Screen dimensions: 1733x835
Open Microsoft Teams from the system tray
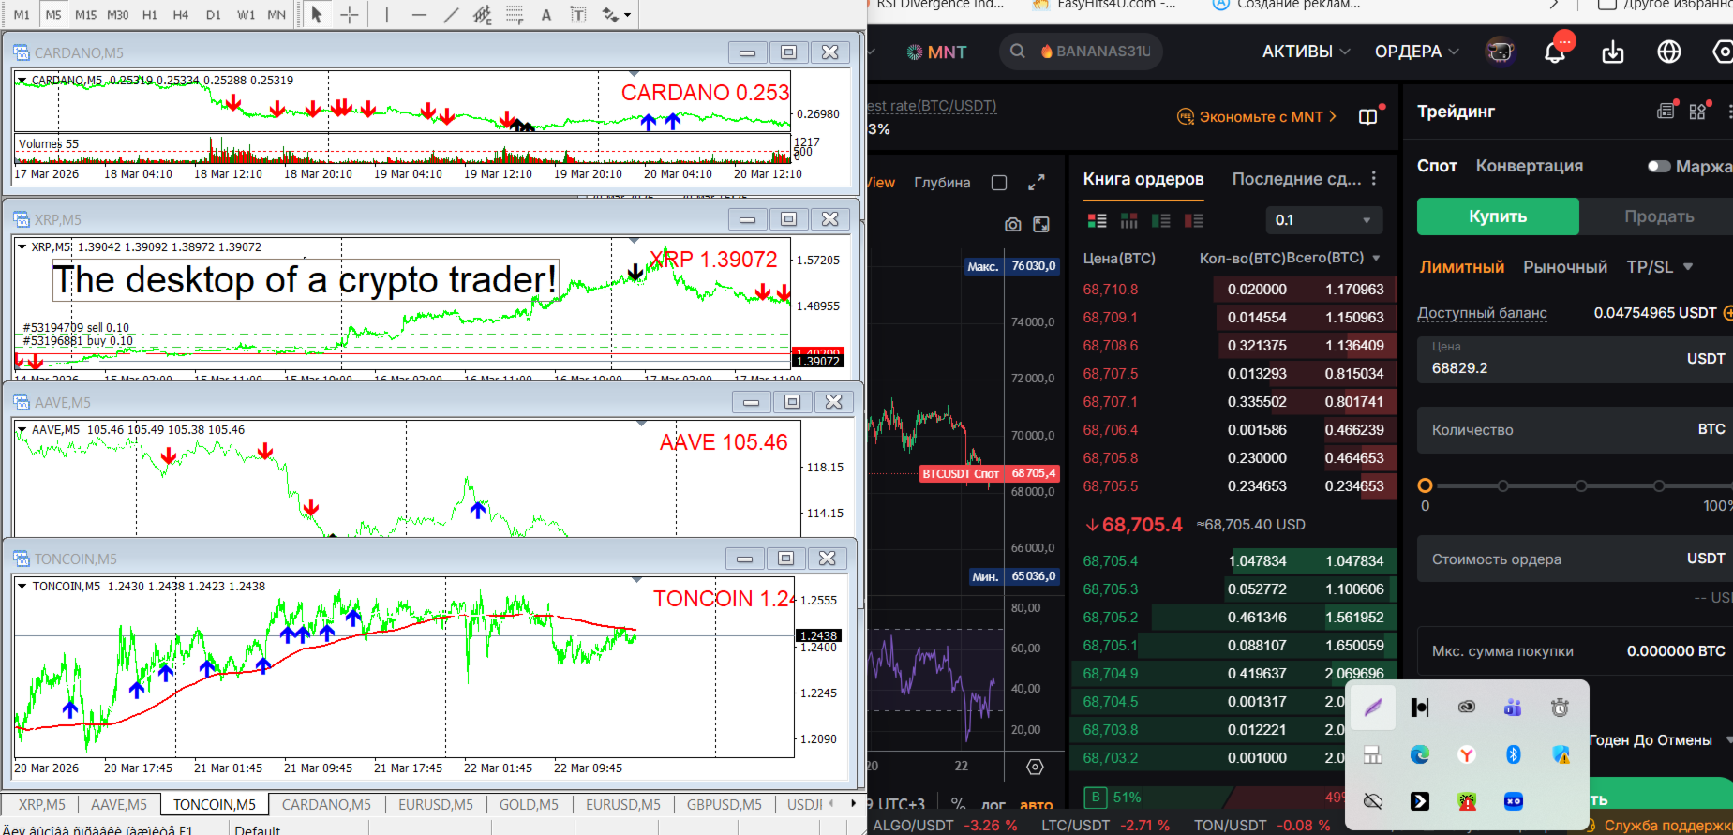(1513, 708)
